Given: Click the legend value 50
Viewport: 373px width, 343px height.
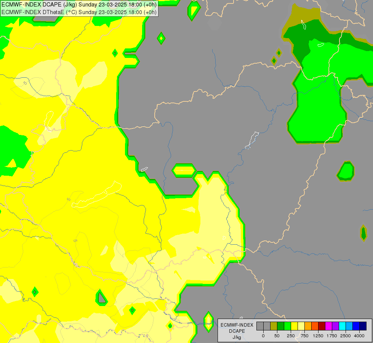Looking at the screenshot, I should pos(277,336).
